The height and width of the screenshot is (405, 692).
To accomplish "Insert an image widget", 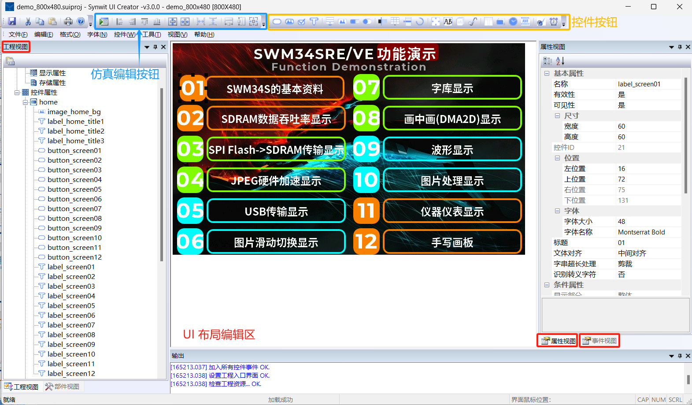I will coord(342,21).
